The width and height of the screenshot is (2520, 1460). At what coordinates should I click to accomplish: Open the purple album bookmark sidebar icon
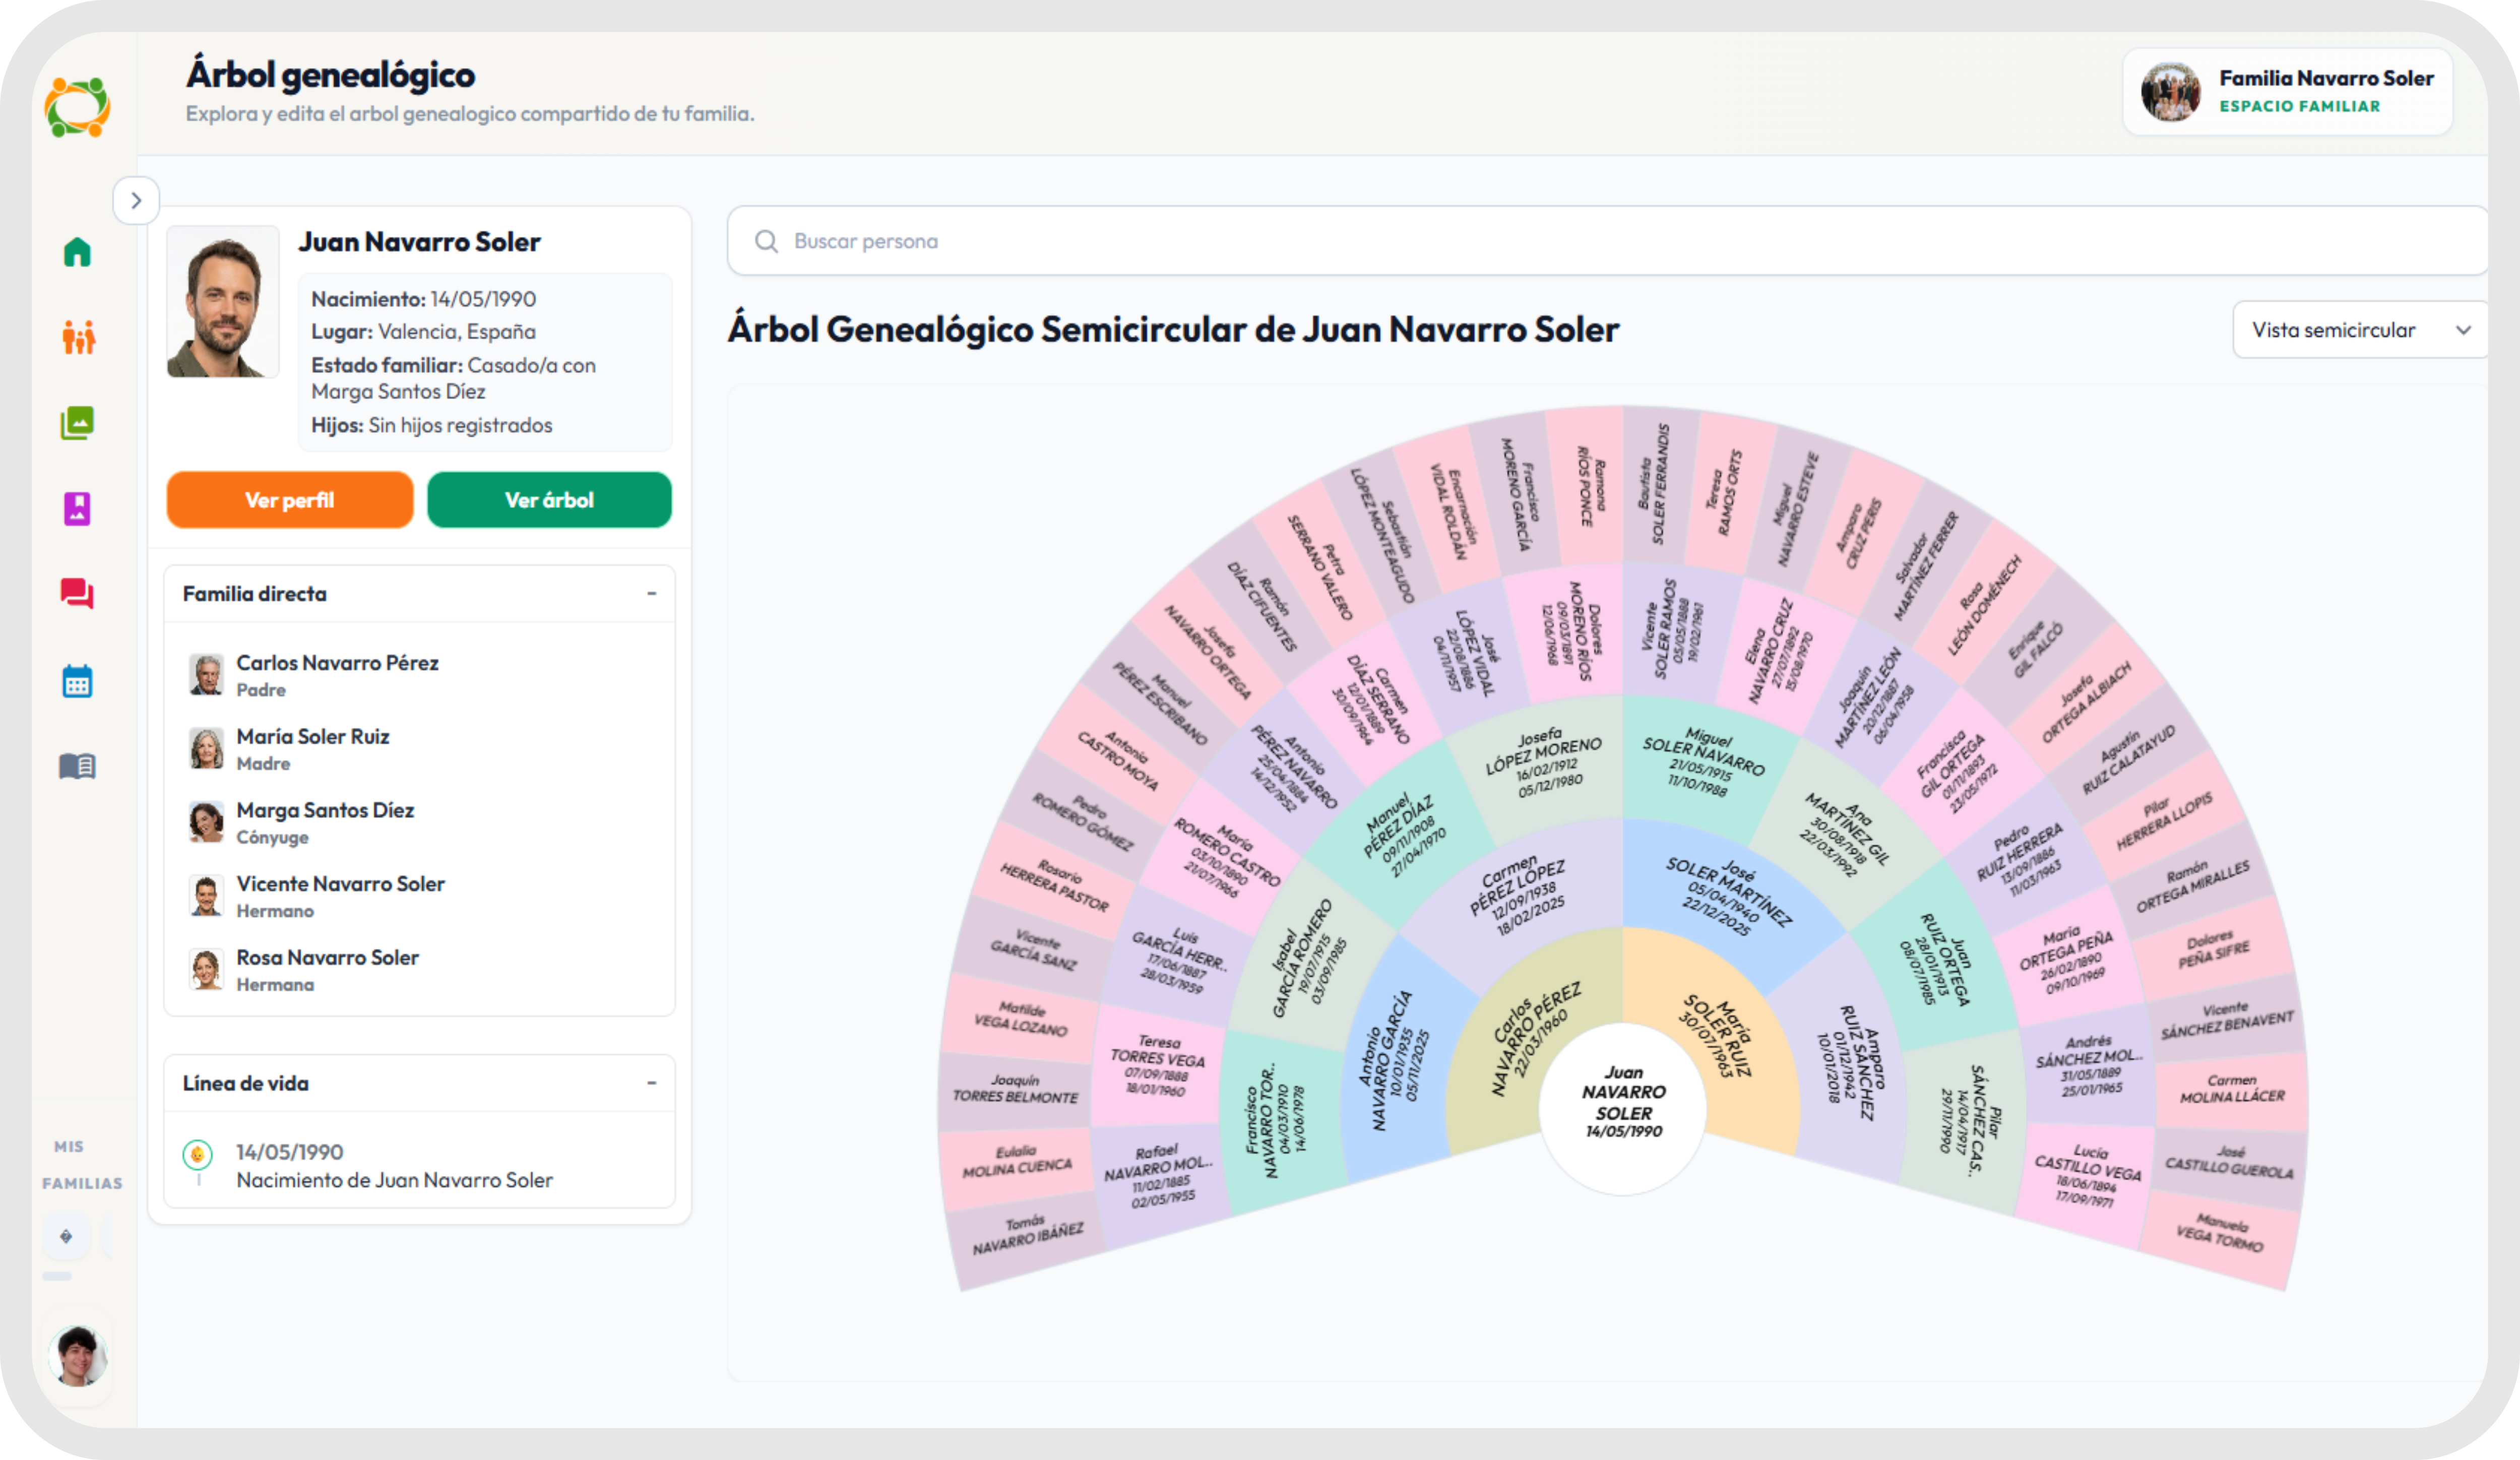[77, 509]
